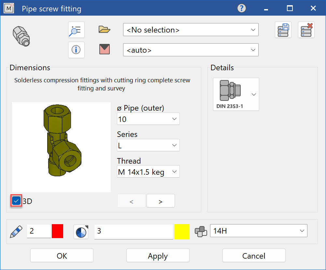The height and width of the screenshot is (270, 326).
Task: Click the 3D fitting preview image
Action: [61, 147]
